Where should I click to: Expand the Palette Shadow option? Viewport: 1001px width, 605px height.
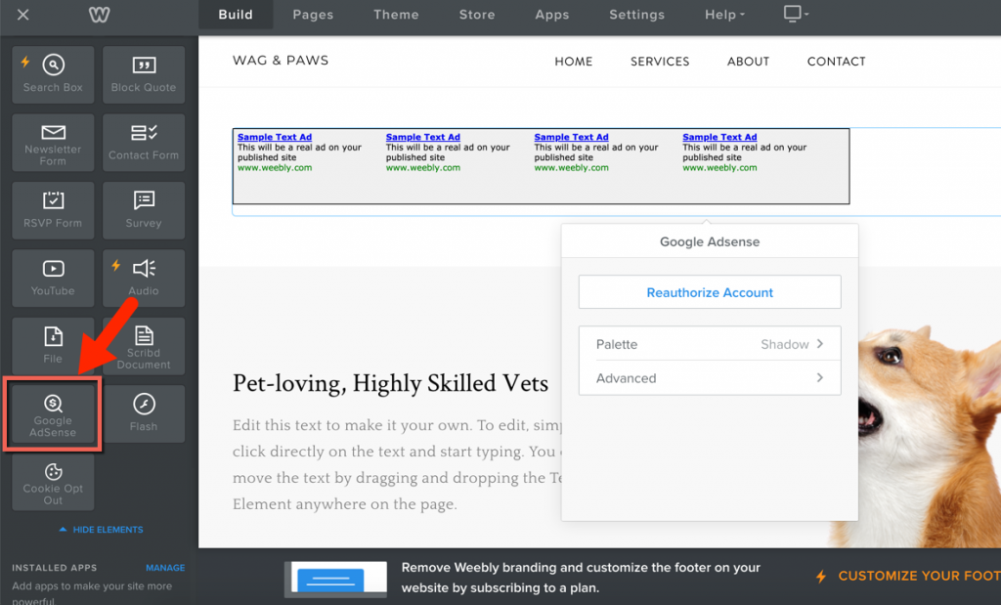pyautogui.click(x=710, y=344)
